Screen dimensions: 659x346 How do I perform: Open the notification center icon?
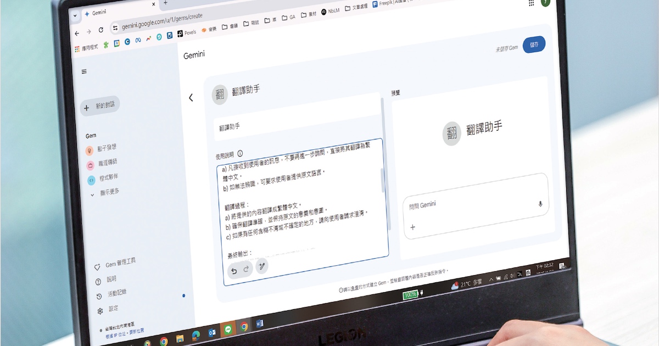[563, 266]
